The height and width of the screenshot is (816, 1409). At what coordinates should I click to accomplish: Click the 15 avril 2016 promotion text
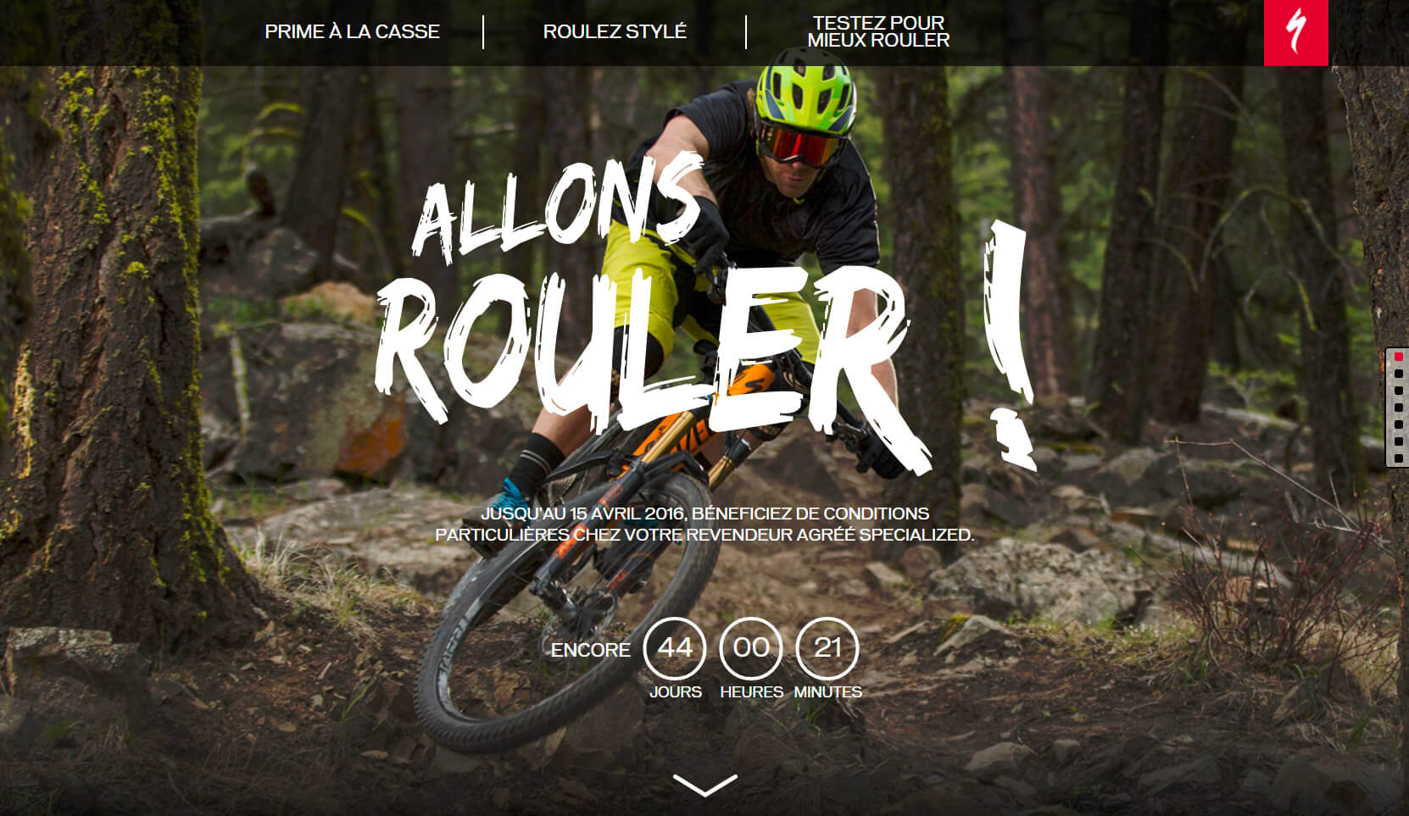(704, 524)
